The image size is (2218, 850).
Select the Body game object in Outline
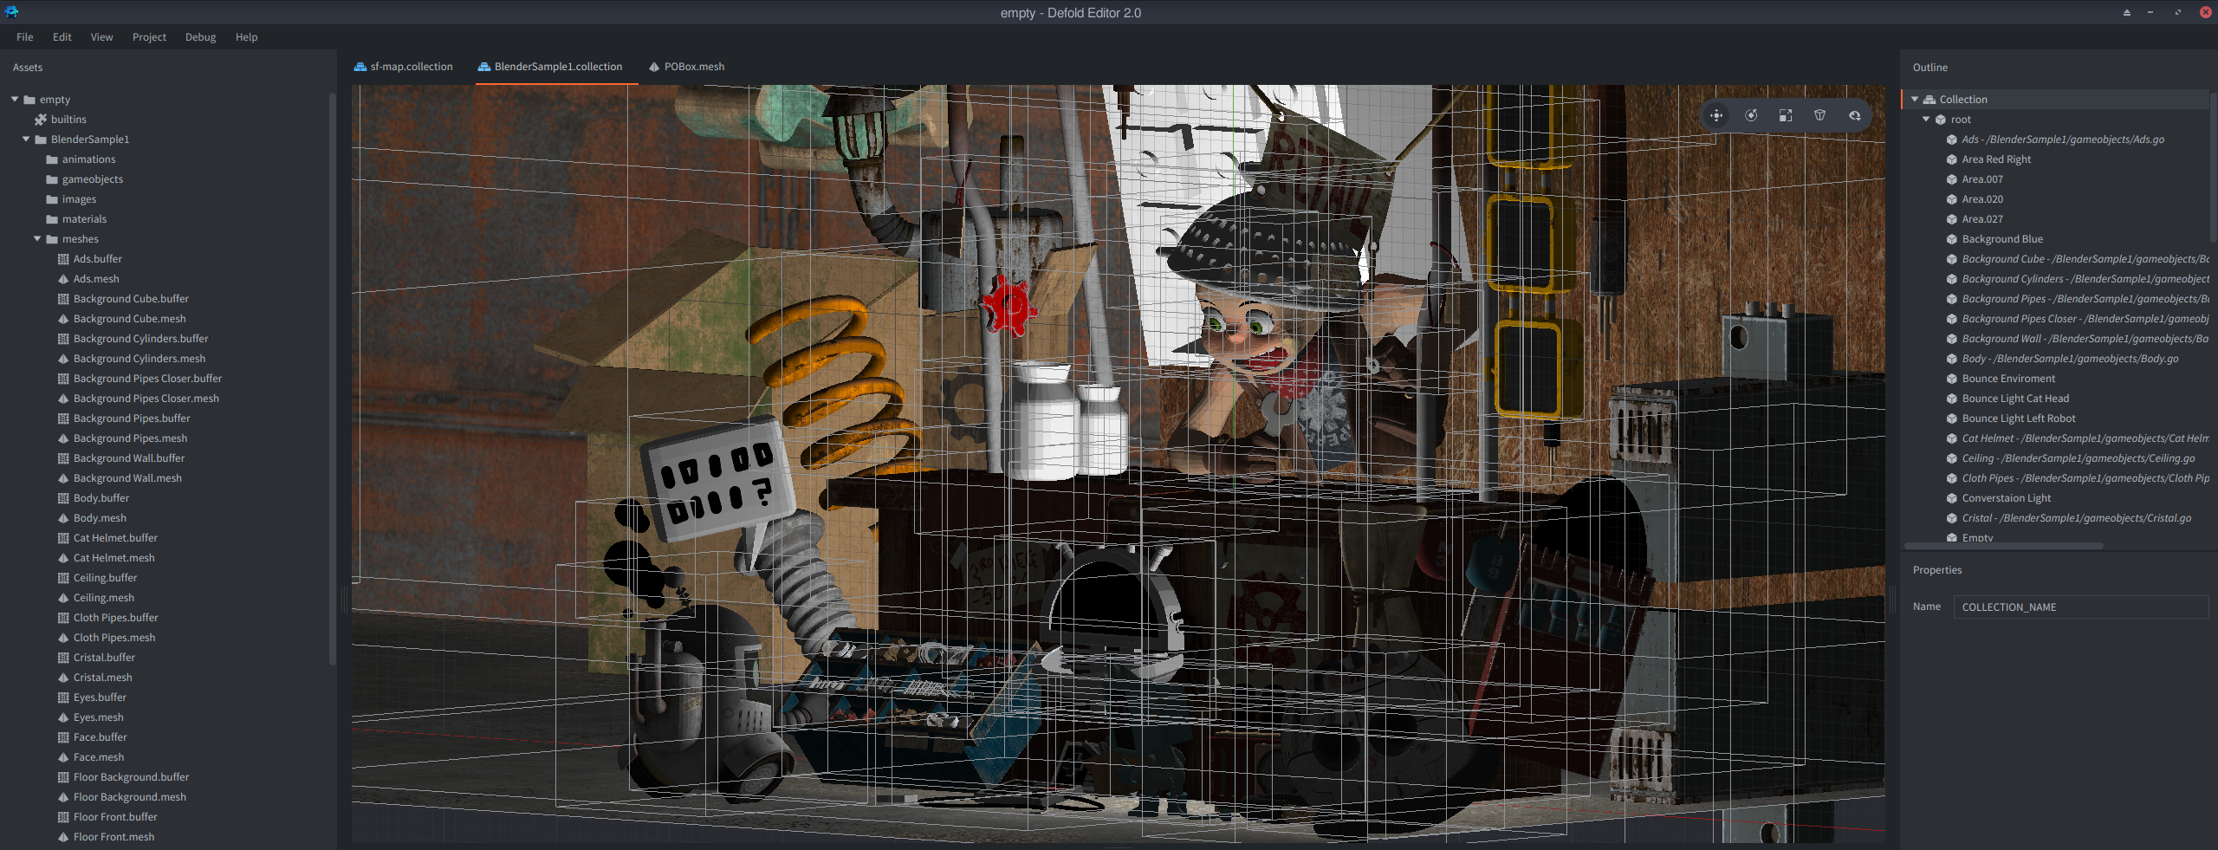pyautogui.click(x=2070, y=359)
